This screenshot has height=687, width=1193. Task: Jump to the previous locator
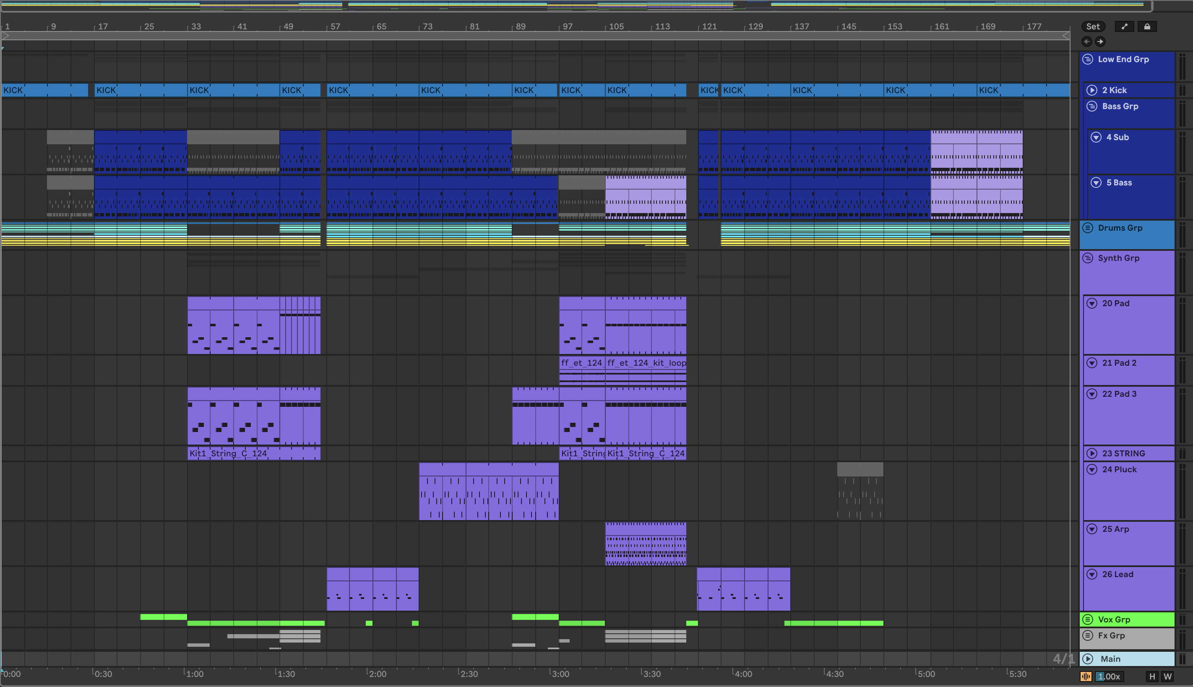pyautogui.click(x=1087, y=42)
